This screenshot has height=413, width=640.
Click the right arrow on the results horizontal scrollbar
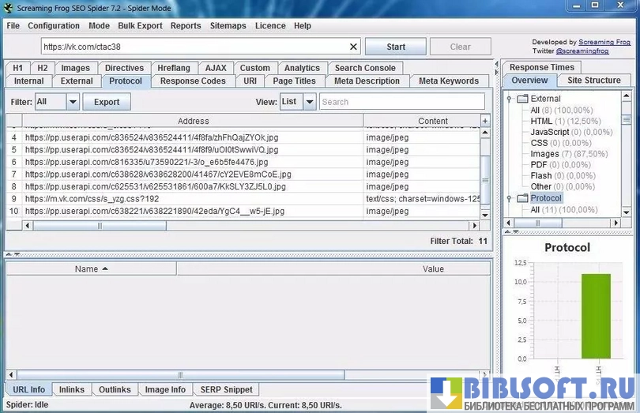pyautogui.click(x=475, y=226)
